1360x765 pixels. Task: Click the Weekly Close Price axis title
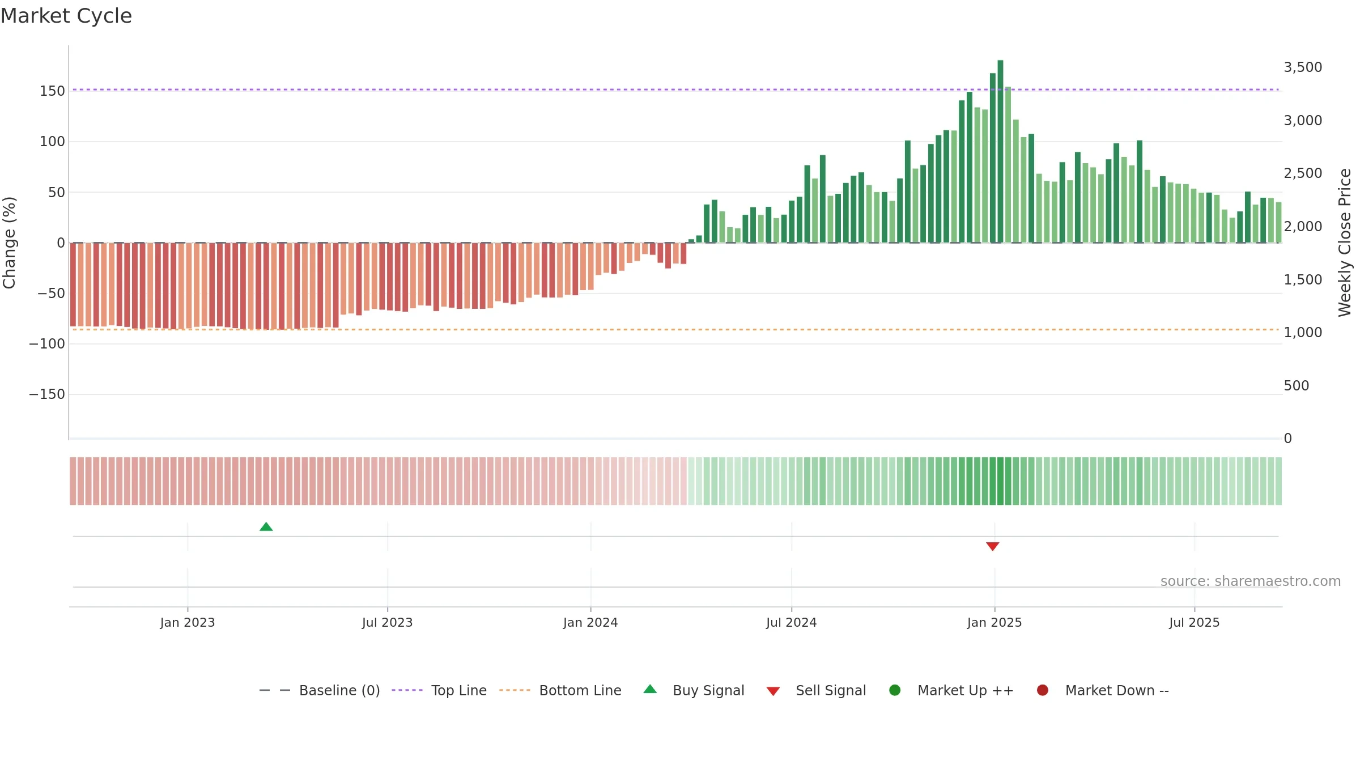[1345, 243]
